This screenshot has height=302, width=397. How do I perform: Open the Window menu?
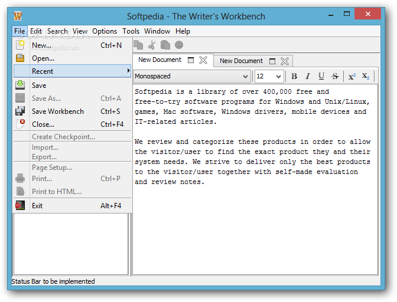coord(157,31)
